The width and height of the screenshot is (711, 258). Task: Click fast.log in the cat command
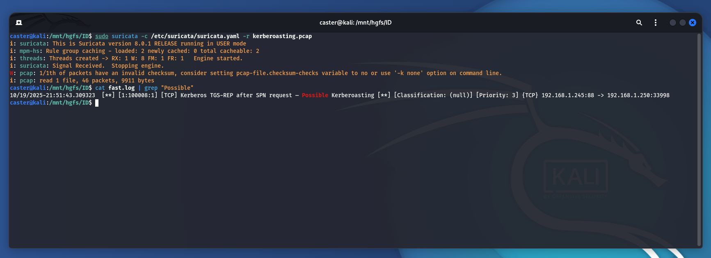pyautogui.click(x=121, y=88)
